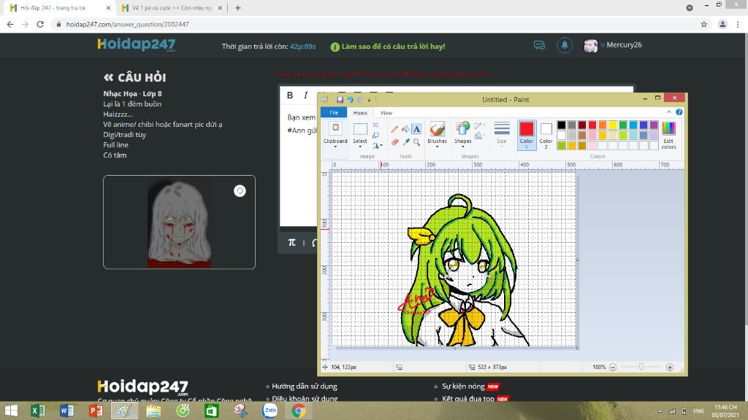Open PowerPoint from the taskbar
The width and height of the screenshot is (748, 420).
pos(96,411)
